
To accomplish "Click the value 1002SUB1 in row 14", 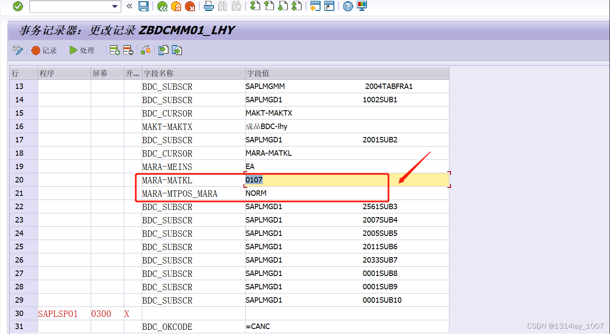I will point(380,100).
